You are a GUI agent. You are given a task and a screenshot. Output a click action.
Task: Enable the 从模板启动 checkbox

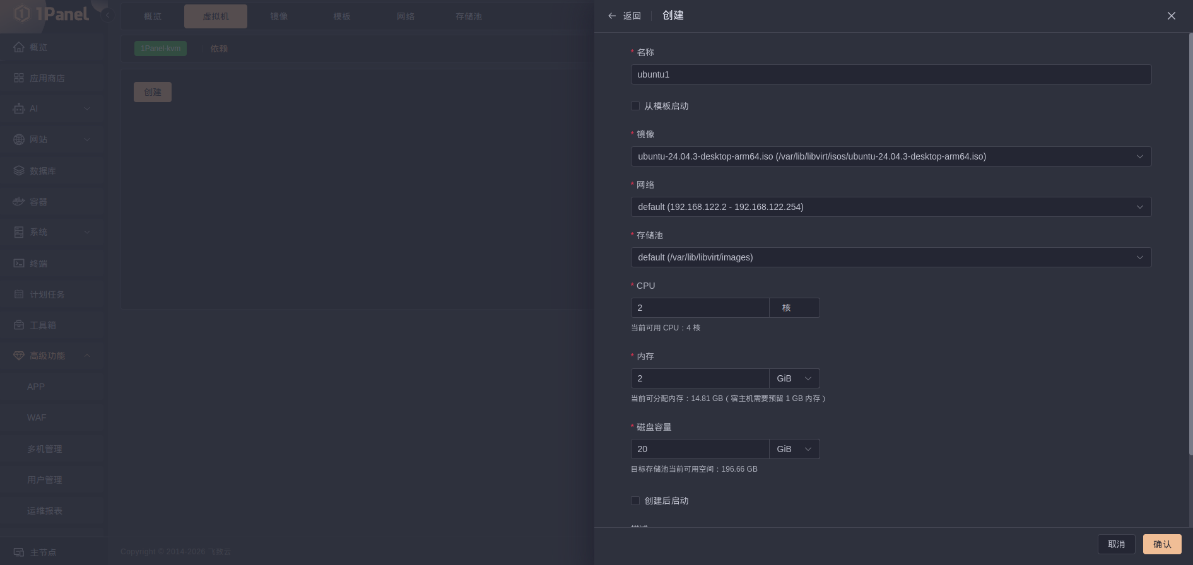tap(635, 106)
